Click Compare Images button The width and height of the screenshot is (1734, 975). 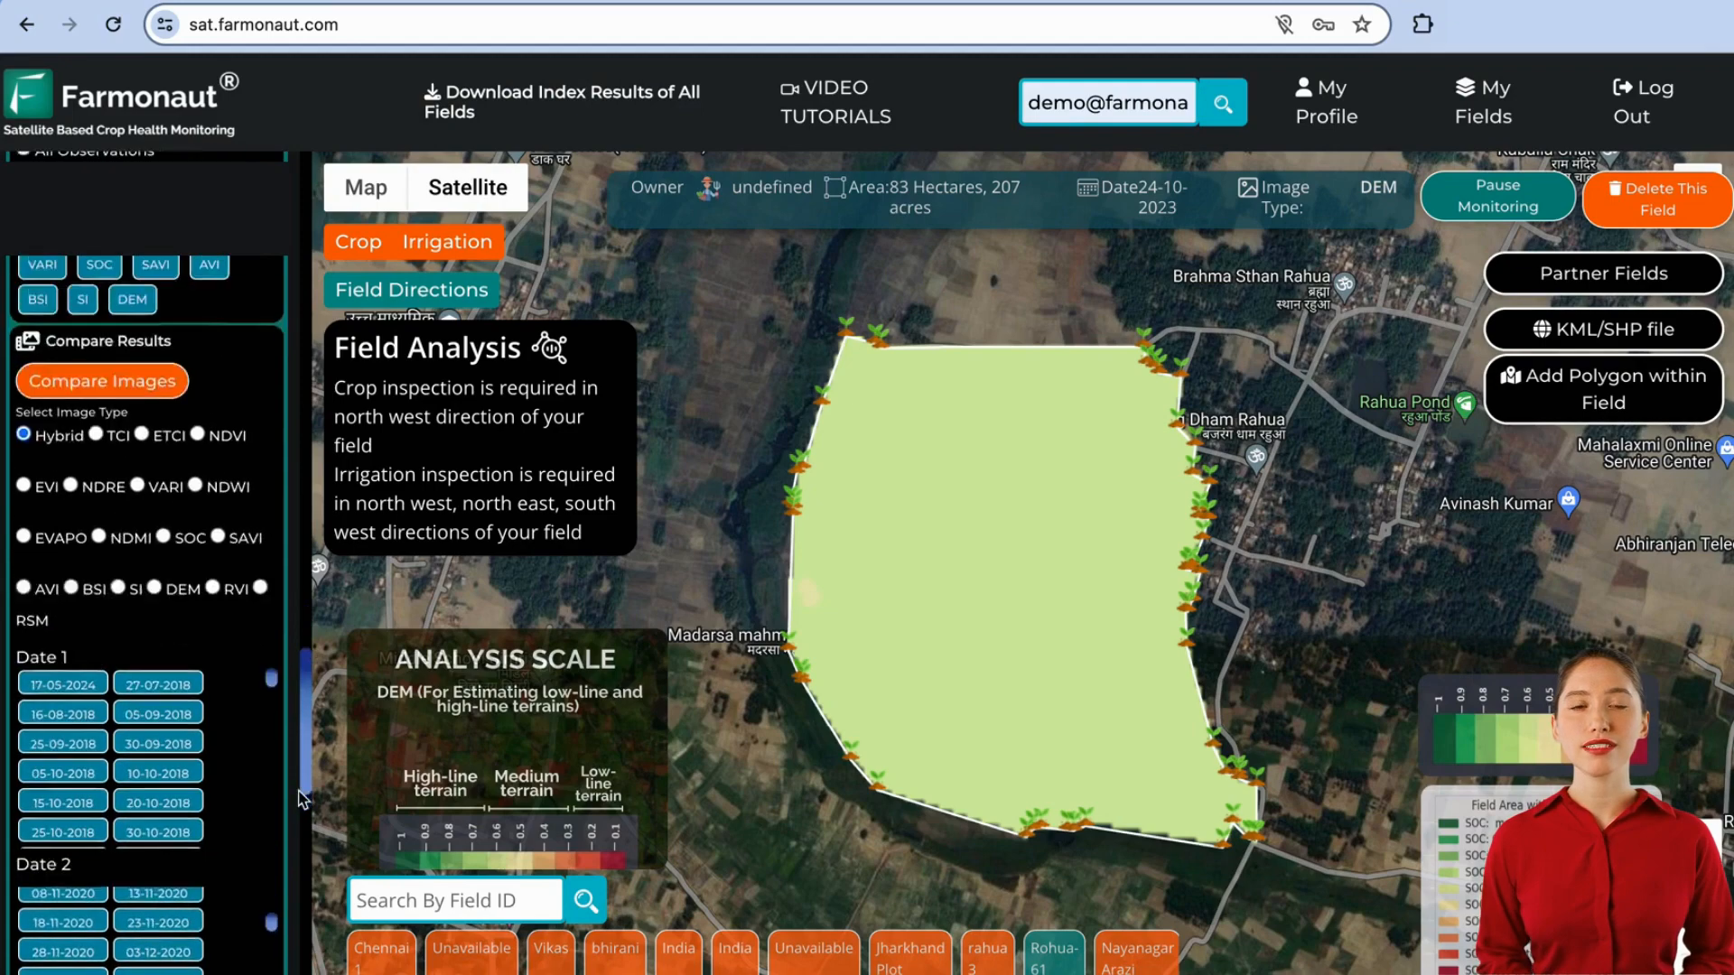tap(102, 381)
